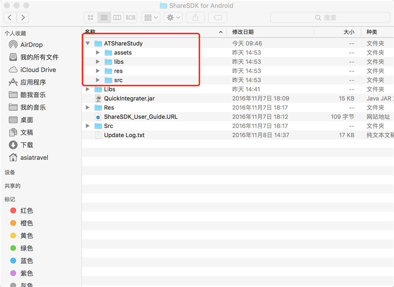Open 下载 in the sidebar
Viewport: 394px width, 287px height.
pyautogui.click(x=21, y=145)
